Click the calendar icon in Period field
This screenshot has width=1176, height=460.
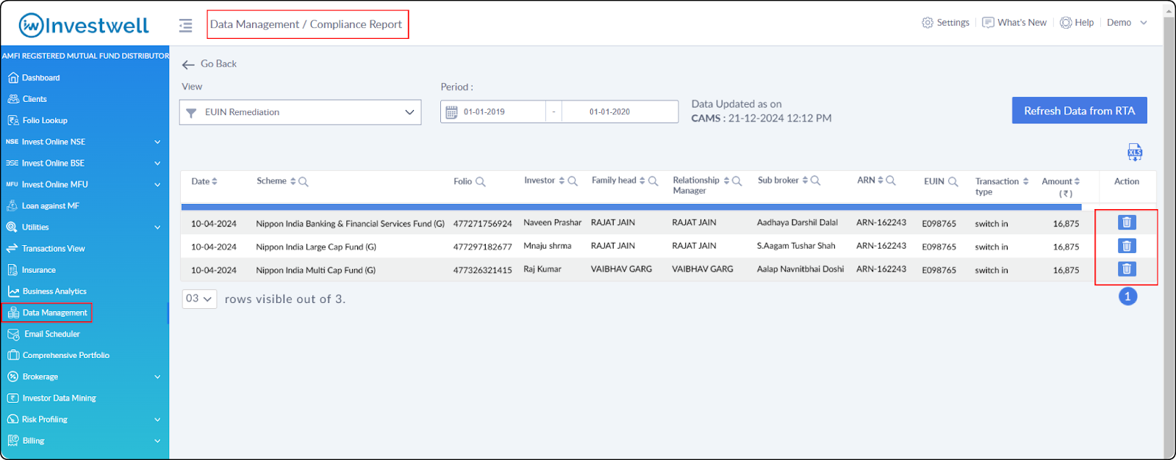click(451, 112)
